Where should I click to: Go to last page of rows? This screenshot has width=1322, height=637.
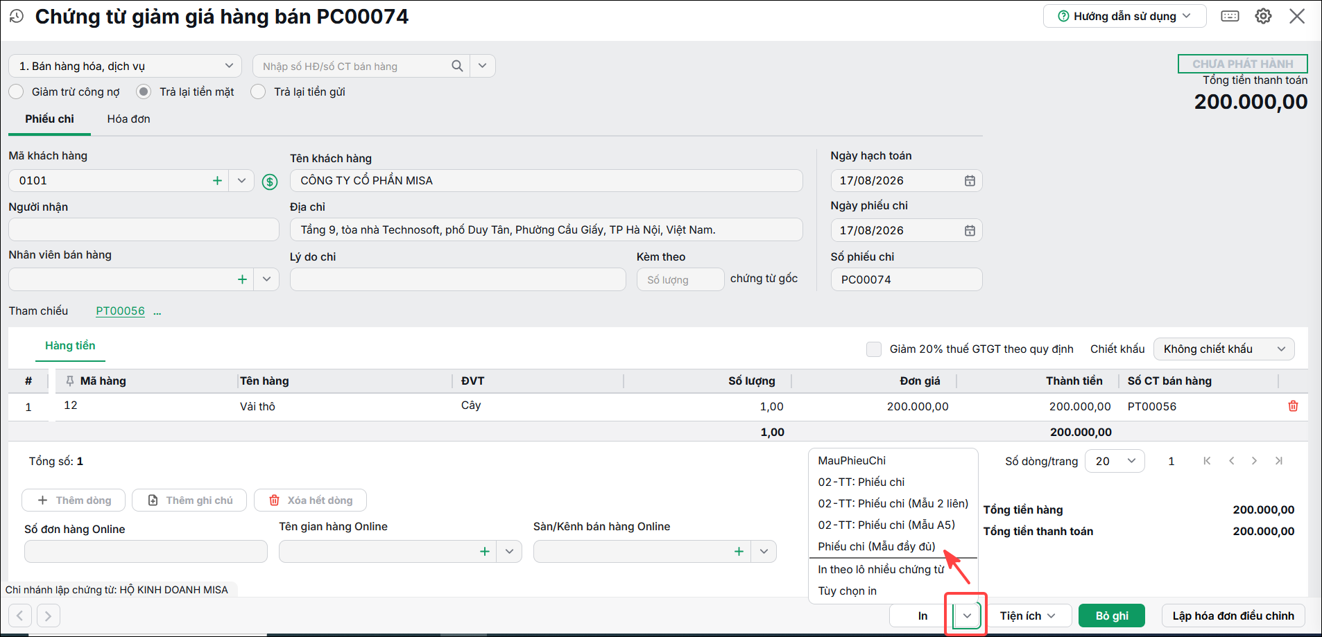click(1278, 461)
